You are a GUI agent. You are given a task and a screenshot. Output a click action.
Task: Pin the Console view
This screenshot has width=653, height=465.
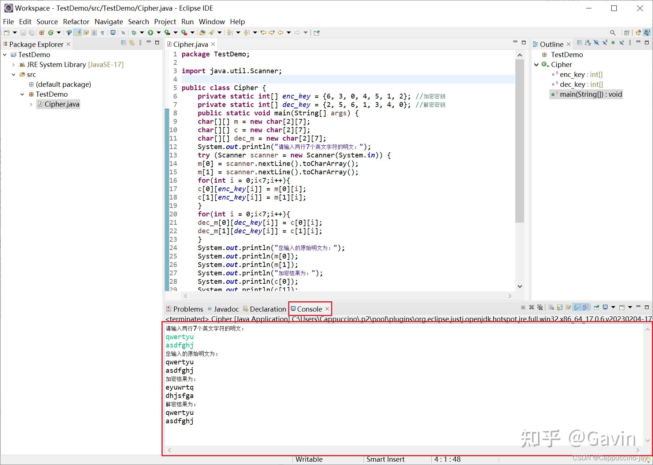[596, 307]
